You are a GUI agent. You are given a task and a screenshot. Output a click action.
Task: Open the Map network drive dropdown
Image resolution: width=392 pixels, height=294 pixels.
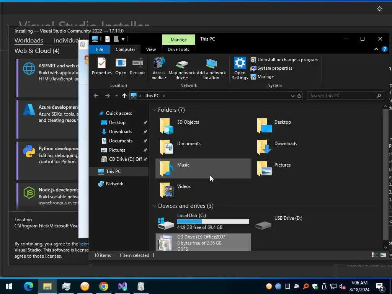click(x=181, y=69)
